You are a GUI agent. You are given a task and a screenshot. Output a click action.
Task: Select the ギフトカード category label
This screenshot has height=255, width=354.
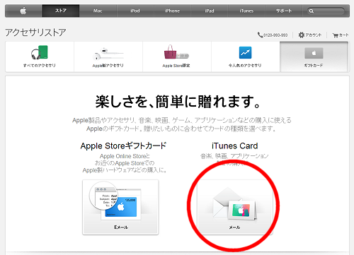point(314,66)
